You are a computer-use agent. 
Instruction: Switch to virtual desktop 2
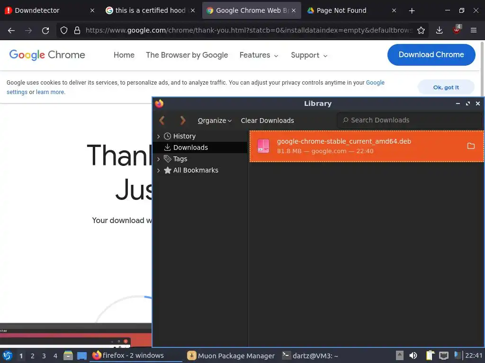coord(33,356)
